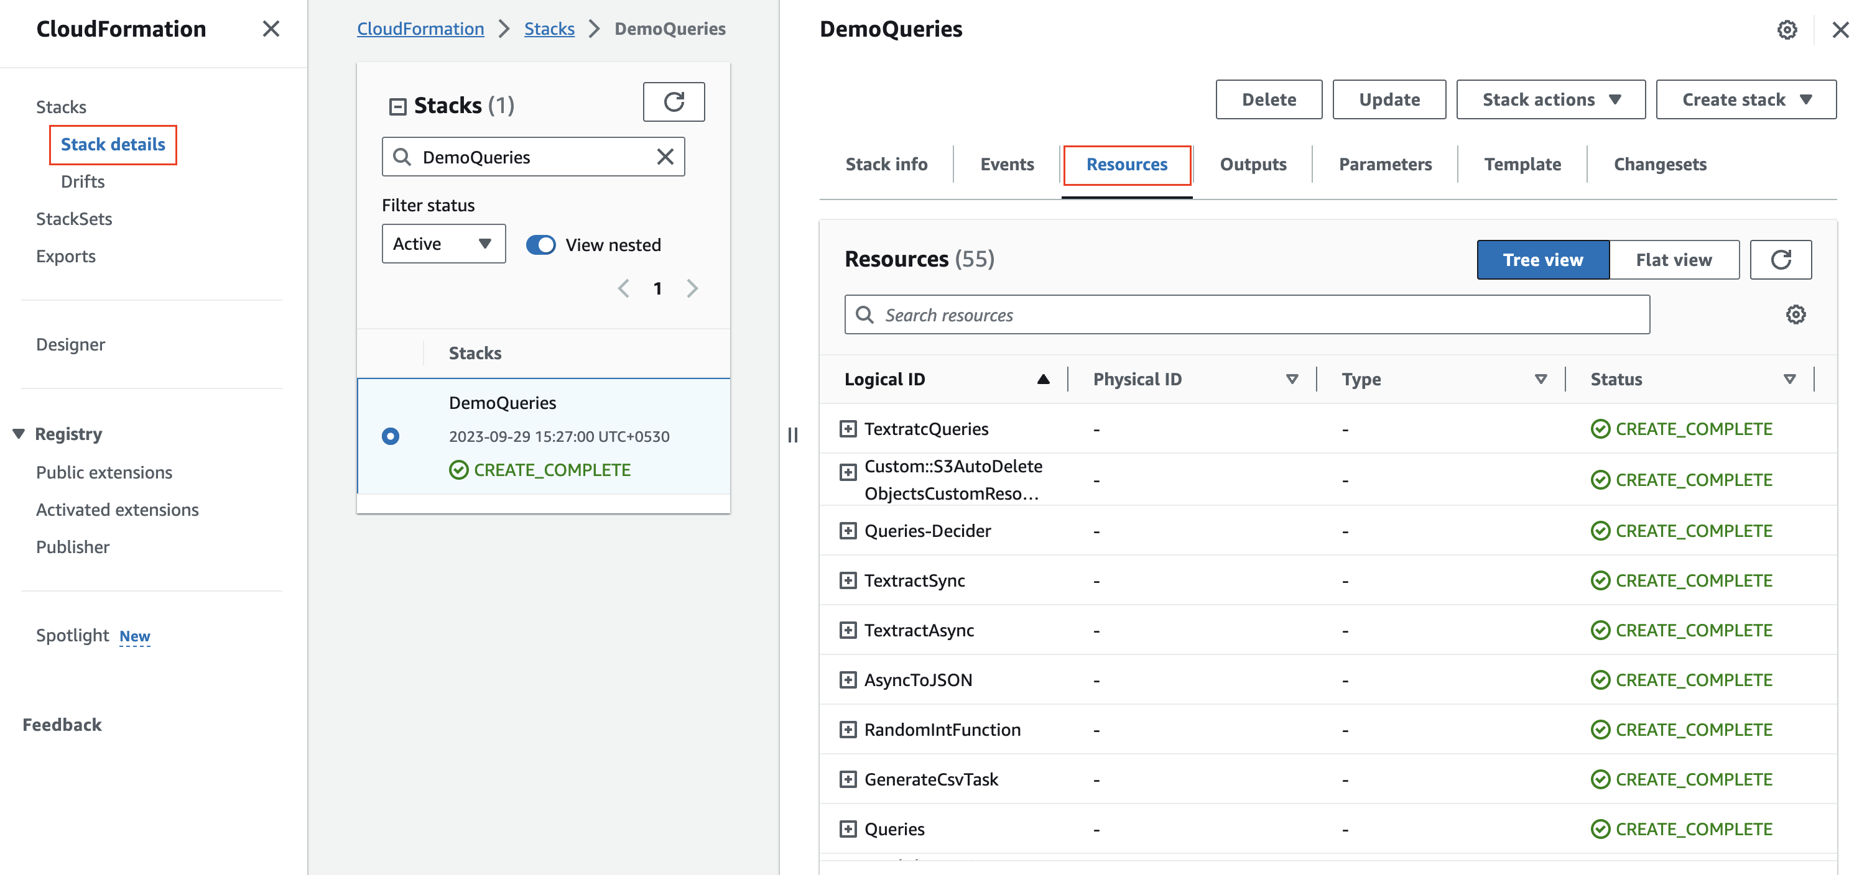Go to next page of stacks
This screenshot has width=1872, height=875.
pyautogui.click(x=692, y=288)
